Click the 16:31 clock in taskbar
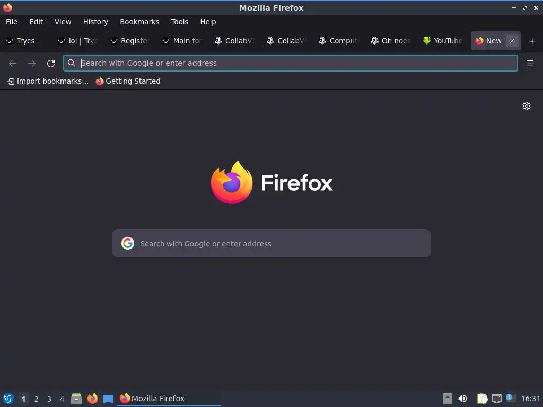The width and height of the screenshot is (543, 407). (530, 399)
